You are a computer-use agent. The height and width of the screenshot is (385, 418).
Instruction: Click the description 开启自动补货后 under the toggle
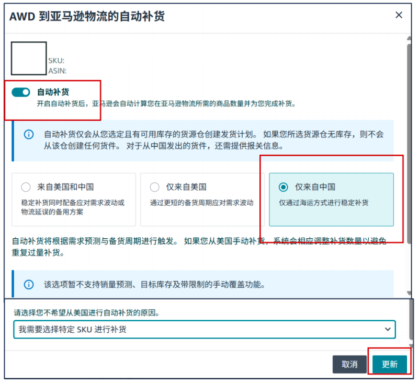point(167,103)
